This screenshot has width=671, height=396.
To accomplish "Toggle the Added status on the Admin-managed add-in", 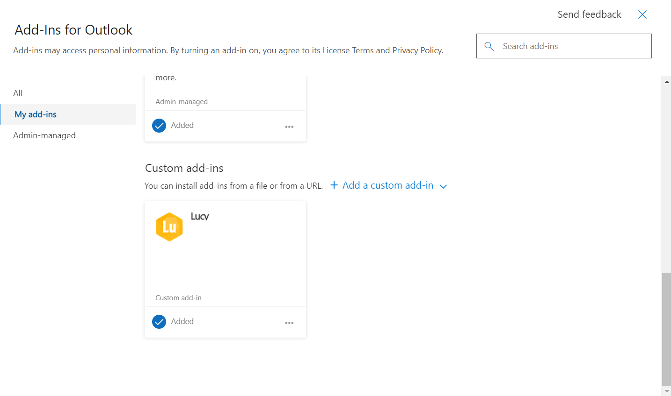I will tap(173, 125).
